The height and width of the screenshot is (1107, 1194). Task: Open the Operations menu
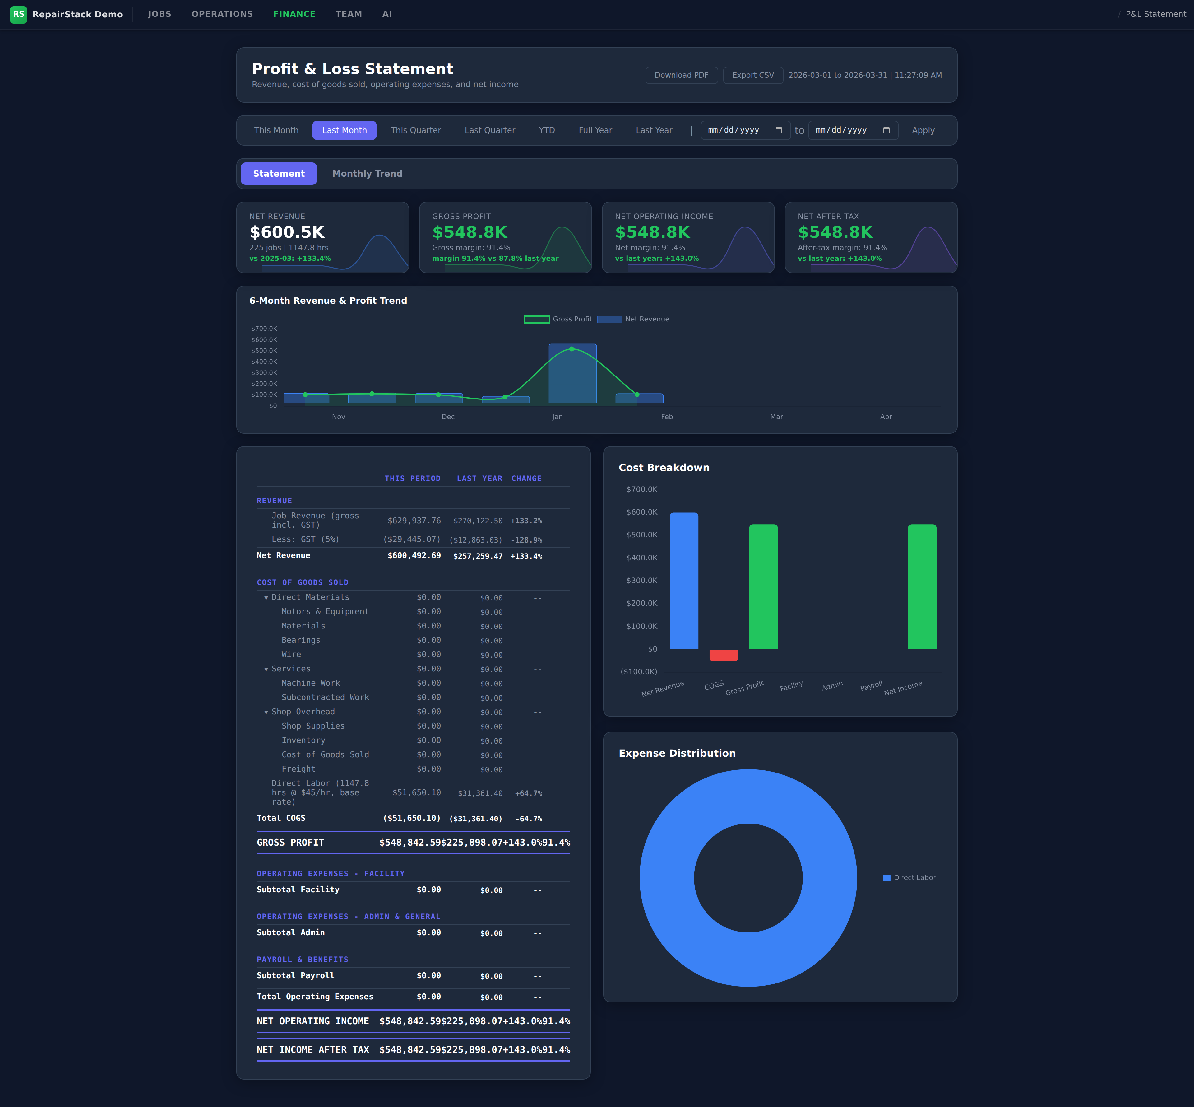pos(222,14)
